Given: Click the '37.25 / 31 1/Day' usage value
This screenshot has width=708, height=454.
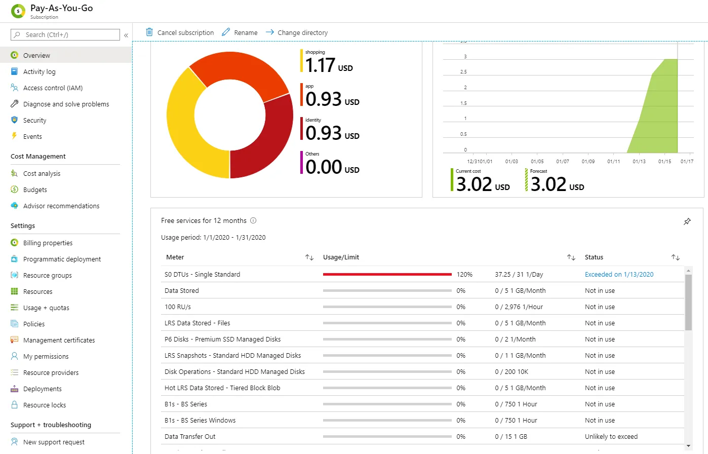Looking at the screenshot, I should [x=519, y=274].
